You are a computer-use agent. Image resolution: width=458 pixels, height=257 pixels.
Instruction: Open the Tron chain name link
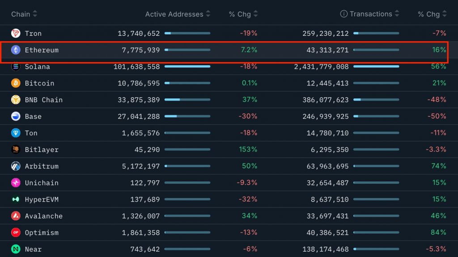pos(33,34)
